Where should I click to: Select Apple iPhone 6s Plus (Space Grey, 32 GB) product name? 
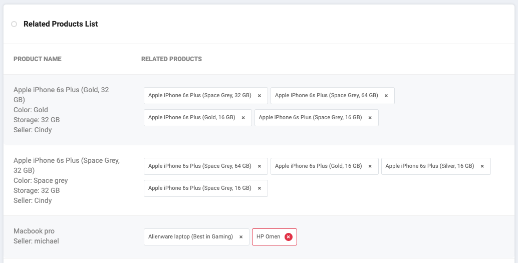66,165
